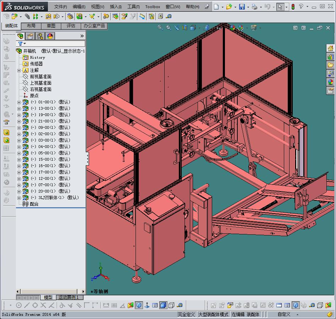Open the ConfigurationManager tab icon
The image size is (336, 319).
pyautogui.click(x=40, y=36)
